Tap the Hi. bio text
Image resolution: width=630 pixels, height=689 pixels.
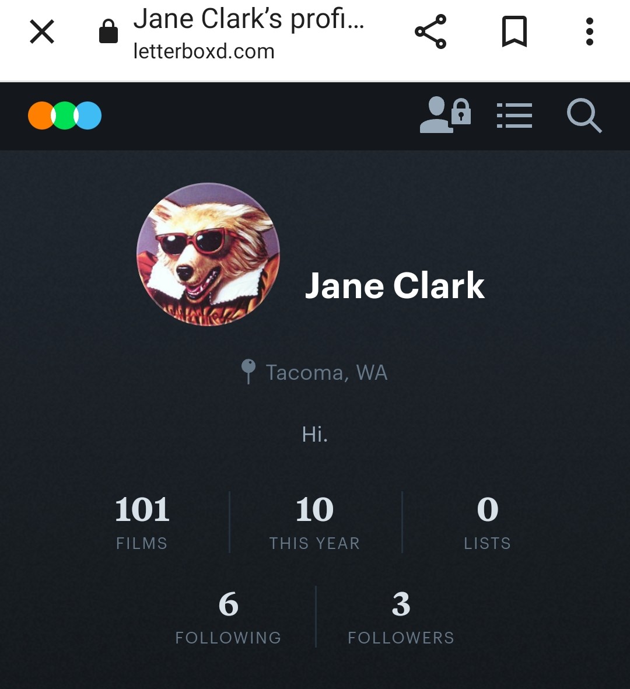314,435
